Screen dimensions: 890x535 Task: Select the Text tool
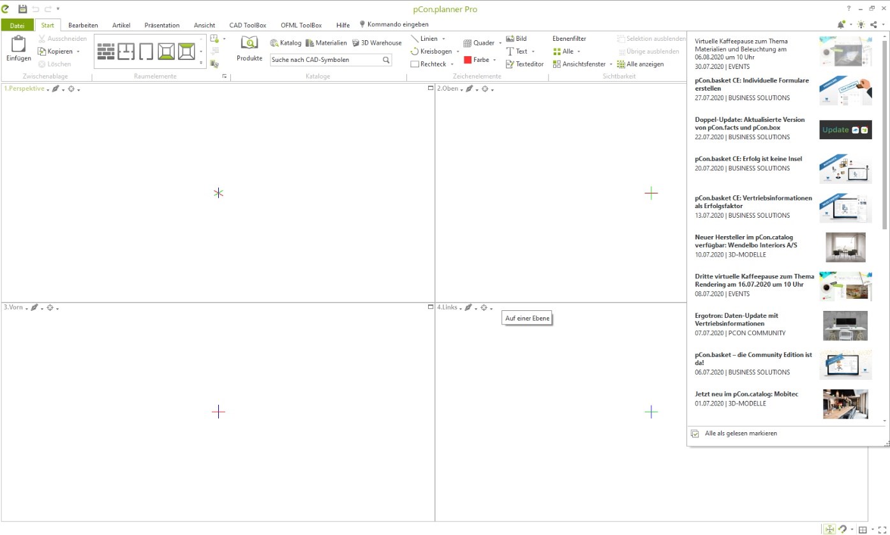click(517, 51)
